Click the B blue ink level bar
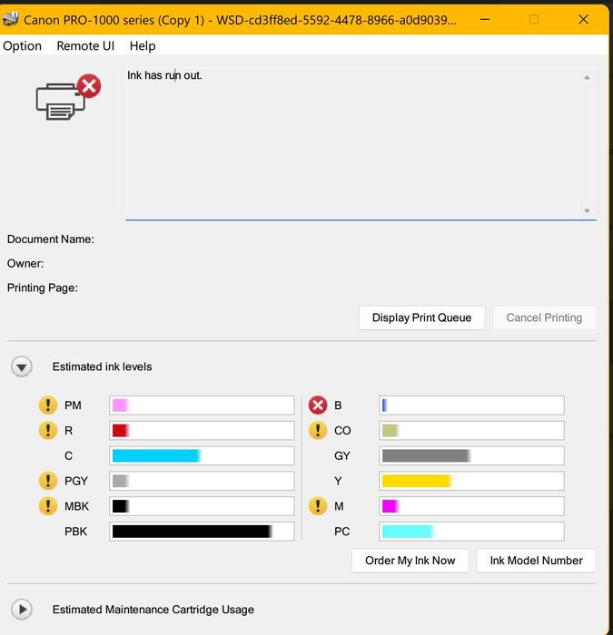Viewport: 613px width, 635px height. (471, 405)
